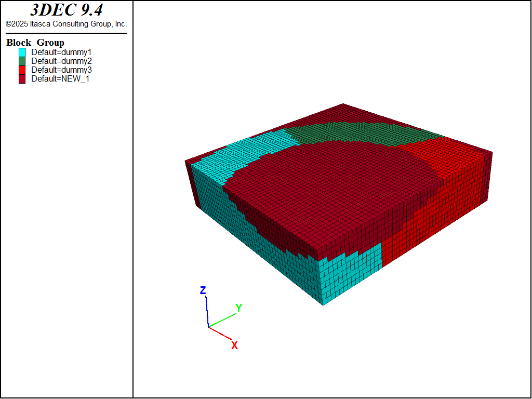This screenshot has width=532, height=399.
Task: Click the 3DEC 9.4 title text
Action: click(66, 10)
